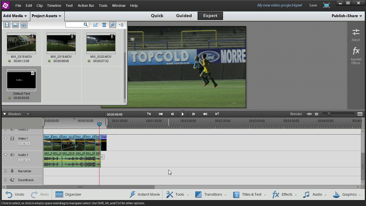Click in the assets search field
This screenshot has height=206, width=366.
74,25
